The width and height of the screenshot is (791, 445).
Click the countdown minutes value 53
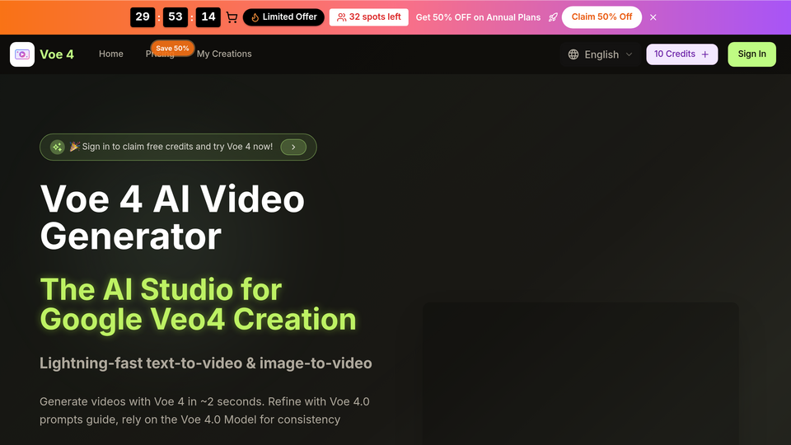point(176,17)
